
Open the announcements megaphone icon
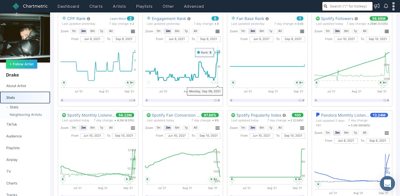click(x=377, y=6)
